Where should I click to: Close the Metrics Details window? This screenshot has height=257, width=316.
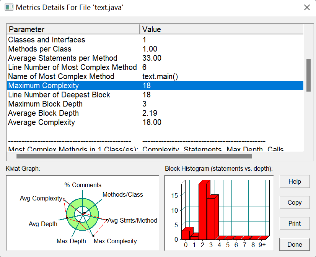click(307, 8)
